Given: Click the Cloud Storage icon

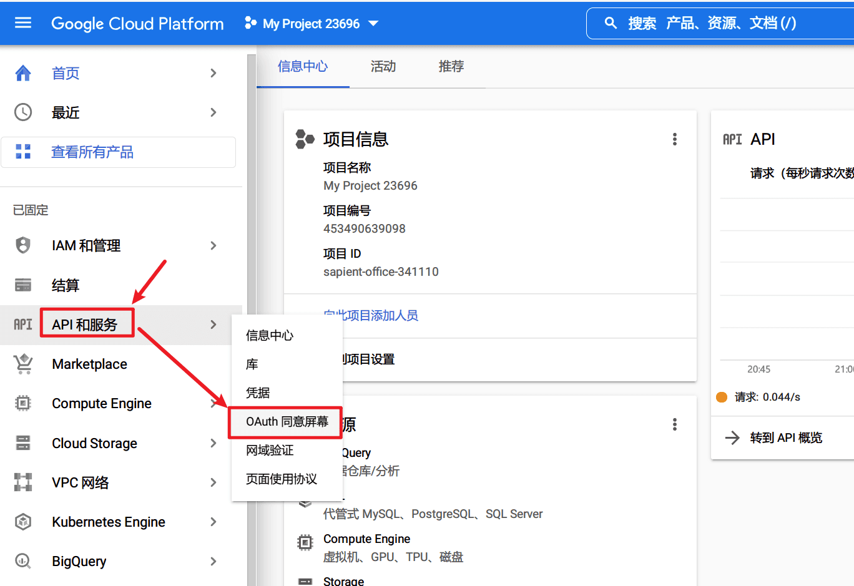Looking at the screenshot, I should click(23, 443).
